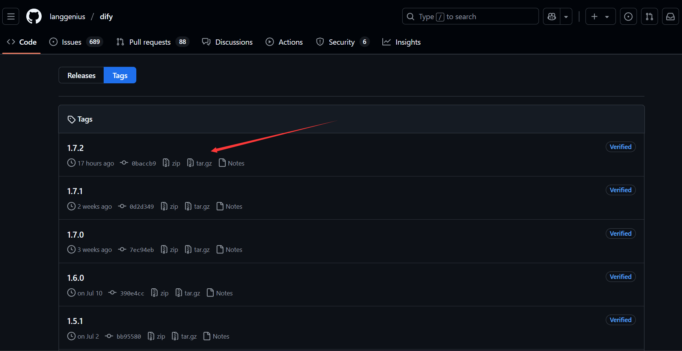This screenshot has width=682, height=351.
Task: Click Verified badge for tag 1.7.1
Action: (620, 190)
